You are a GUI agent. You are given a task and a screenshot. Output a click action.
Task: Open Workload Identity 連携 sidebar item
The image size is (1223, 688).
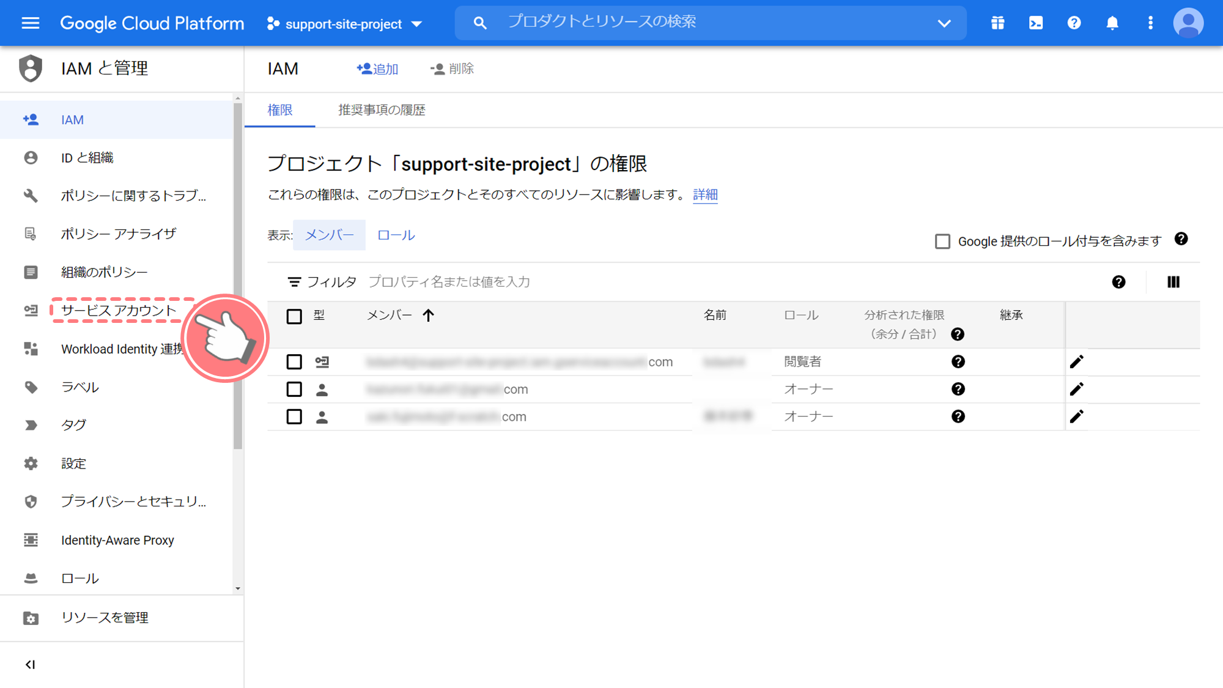point(116,349)
